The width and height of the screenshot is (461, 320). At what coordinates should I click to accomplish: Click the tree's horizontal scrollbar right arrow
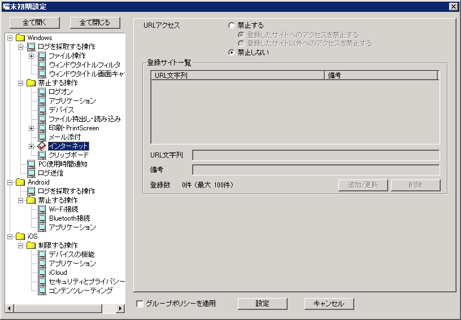120,309
